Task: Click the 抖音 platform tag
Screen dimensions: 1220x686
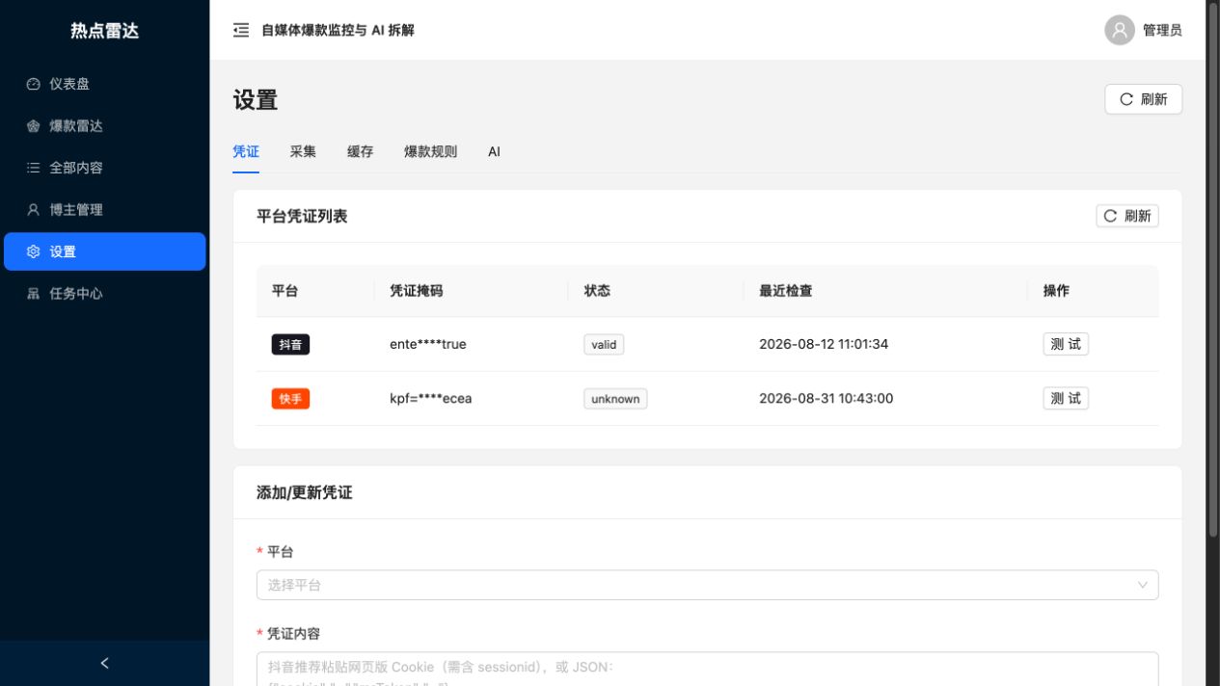Action: (290, 344)
